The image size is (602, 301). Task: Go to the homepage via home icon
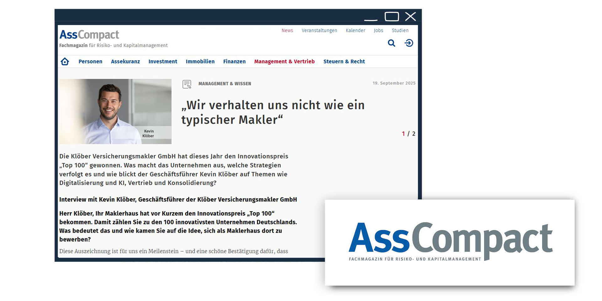pyautogui.click(x=65, y=61)
